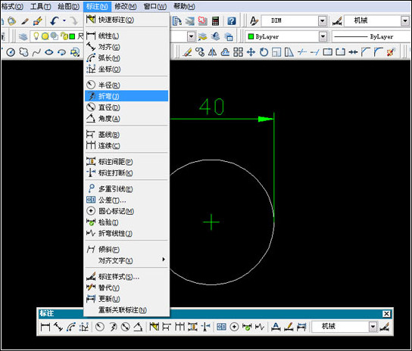Click the tolerance icon in the 标注 toolbar

point(221,327)
